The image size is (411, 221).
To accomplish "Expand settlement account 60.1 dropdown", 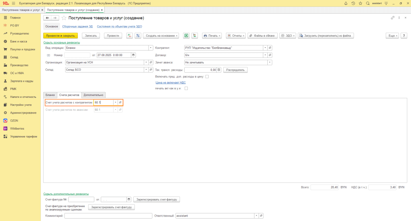I will (115, 102).
